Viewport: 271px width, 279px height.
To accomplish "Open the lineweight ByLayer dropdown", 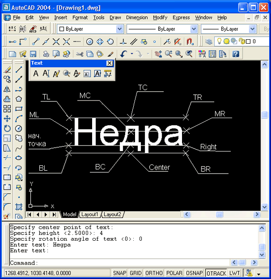I will [252, 29].
